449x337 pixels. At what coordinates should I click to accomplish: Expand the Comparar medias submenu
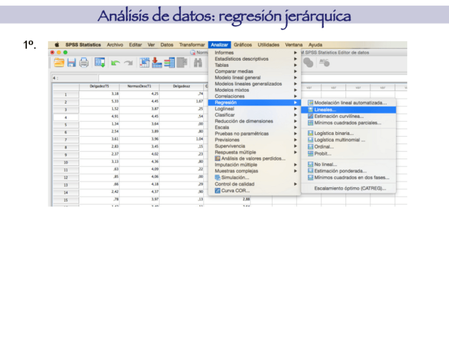click(x=234, y=72)
